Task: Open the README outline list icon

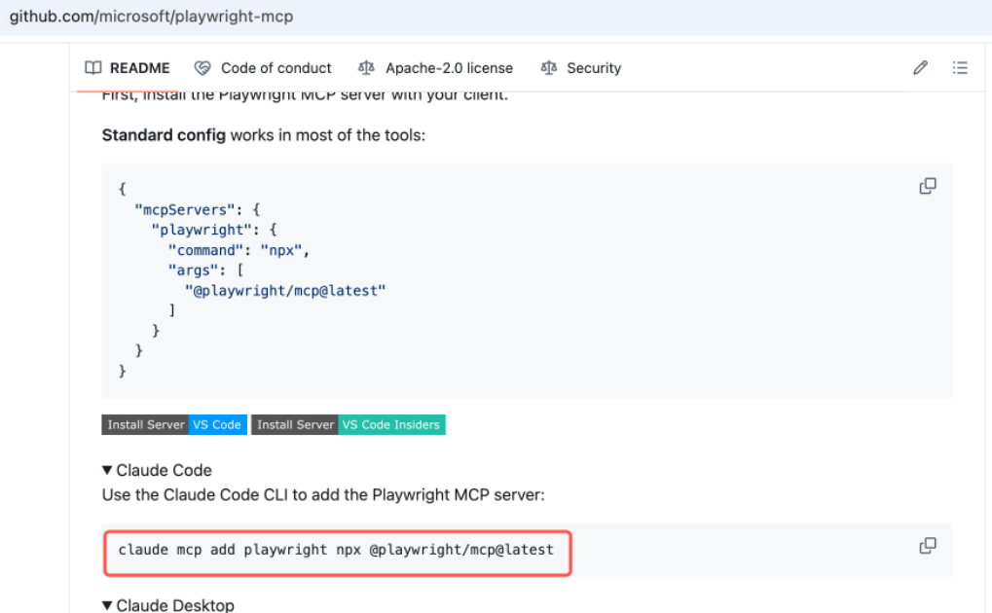Action: click(960, 68)
